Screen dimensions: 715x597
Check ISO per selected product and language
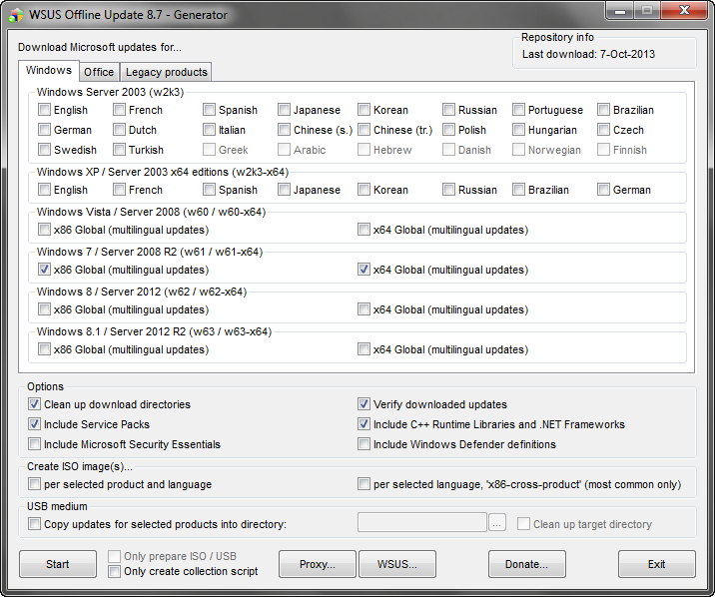point(34,484)
